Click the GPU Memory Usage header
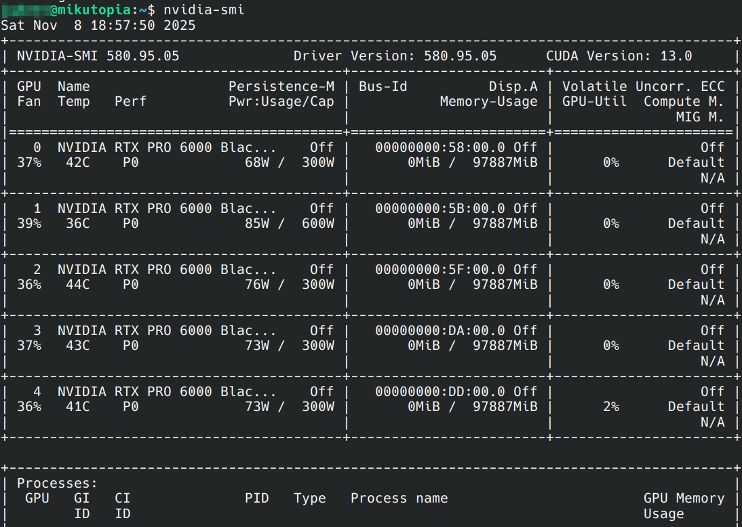The height and width of the screenshot is (527, 742). 684,506
